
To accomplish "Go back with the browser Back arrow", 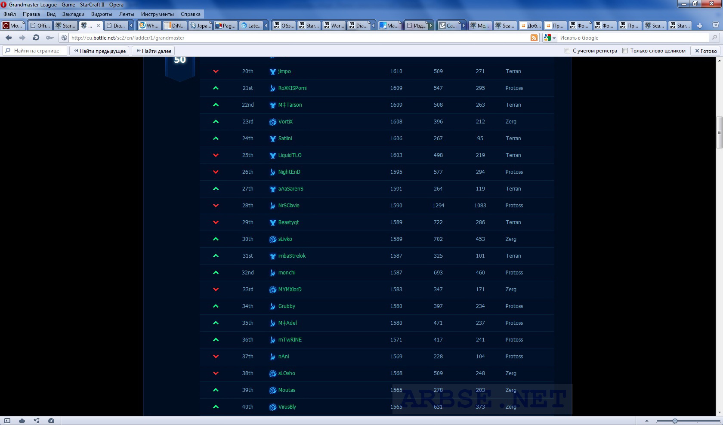I will [9, 38].
